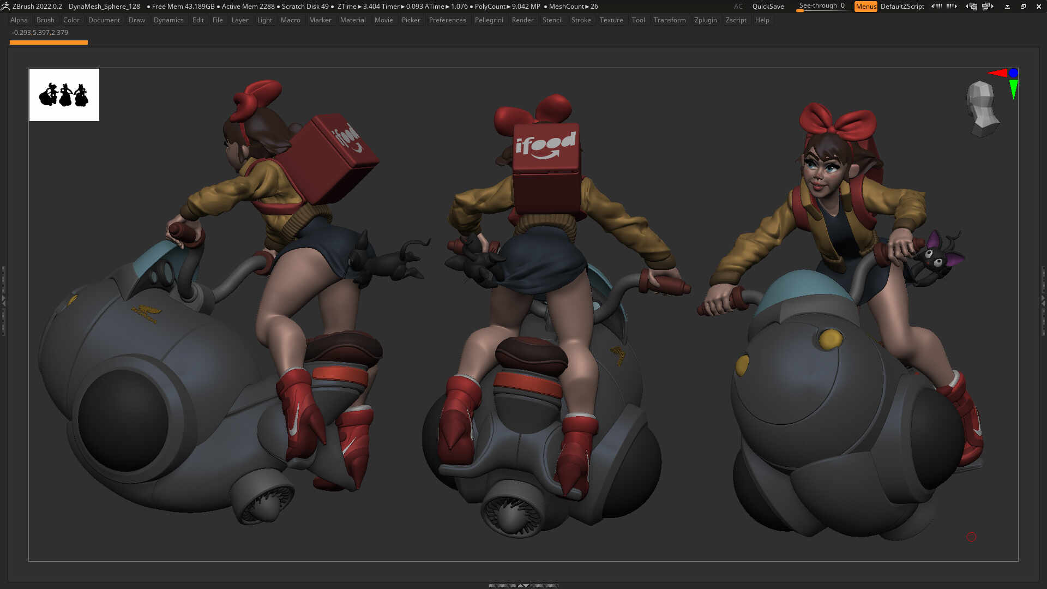Open the Color menu
Viewport: 1047px width, 589px height.
[71, 20]
